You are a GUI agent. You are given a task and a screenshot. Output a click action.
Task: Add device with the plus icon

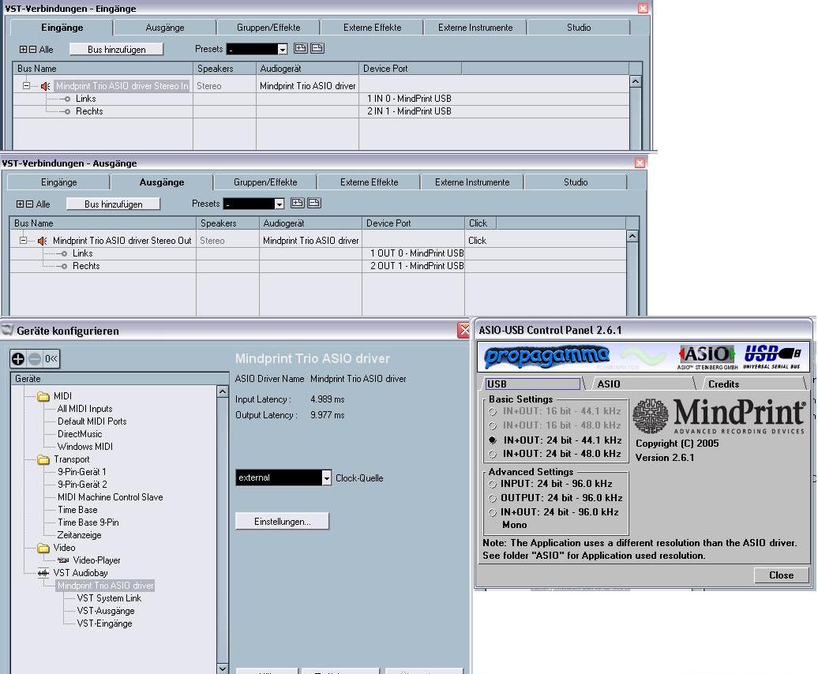[18, 358]
